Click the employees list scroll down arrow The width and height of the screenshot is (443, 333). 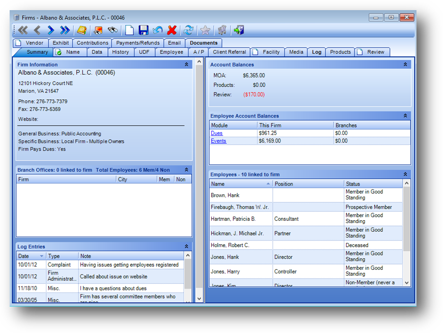coord(406,283)
